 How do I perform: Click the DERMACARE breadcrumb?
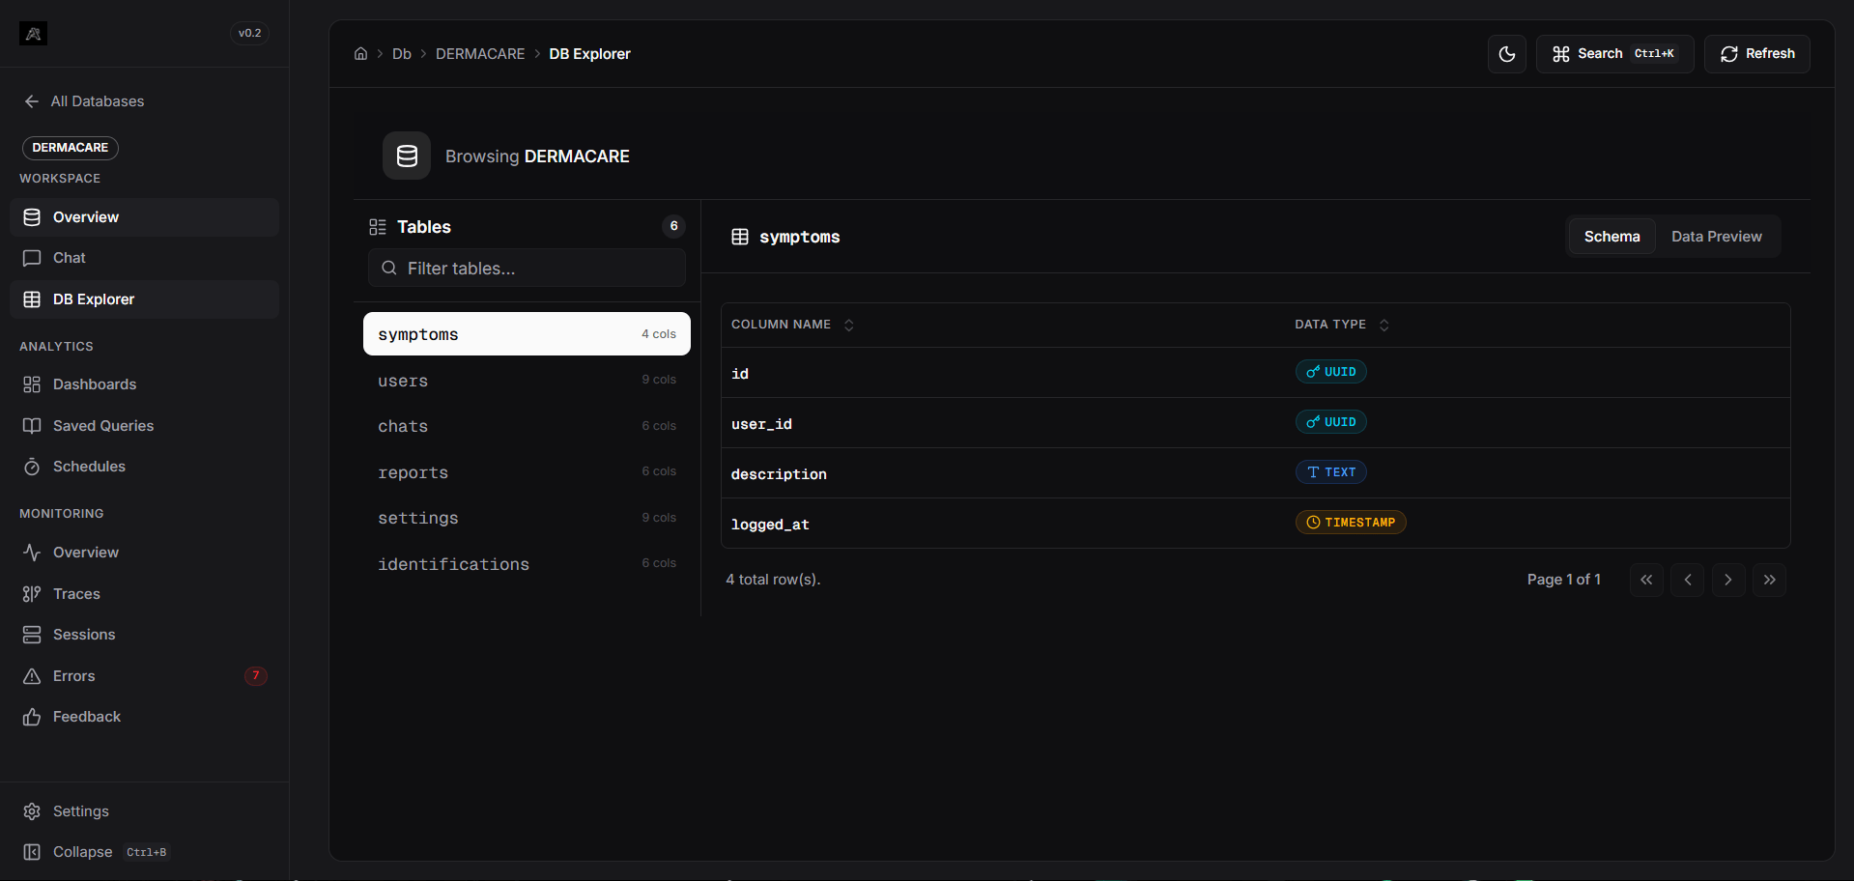(480, 54)
